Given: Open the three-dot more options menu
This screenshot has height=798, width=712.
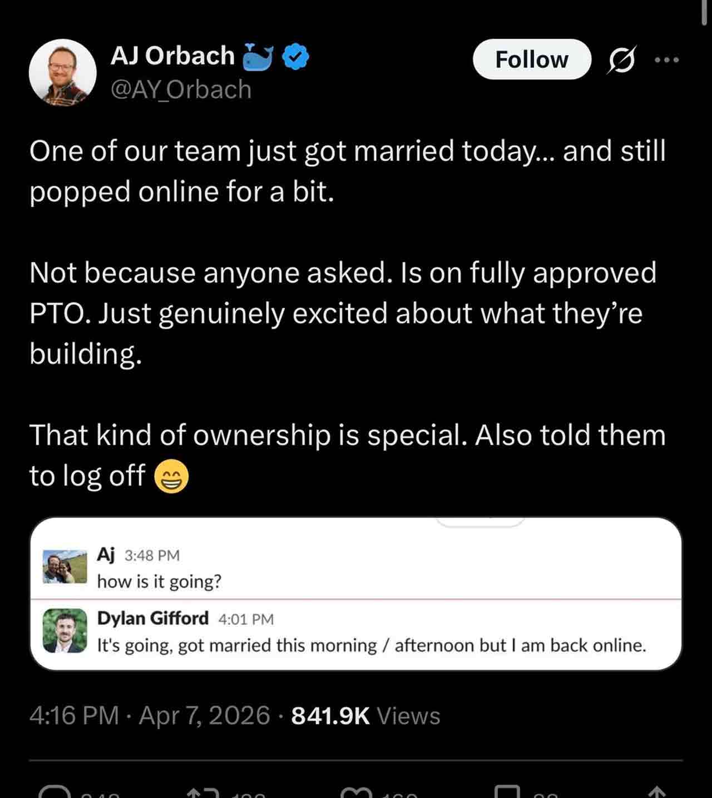Looking at the screenshot, I should (x=667, y=60).
